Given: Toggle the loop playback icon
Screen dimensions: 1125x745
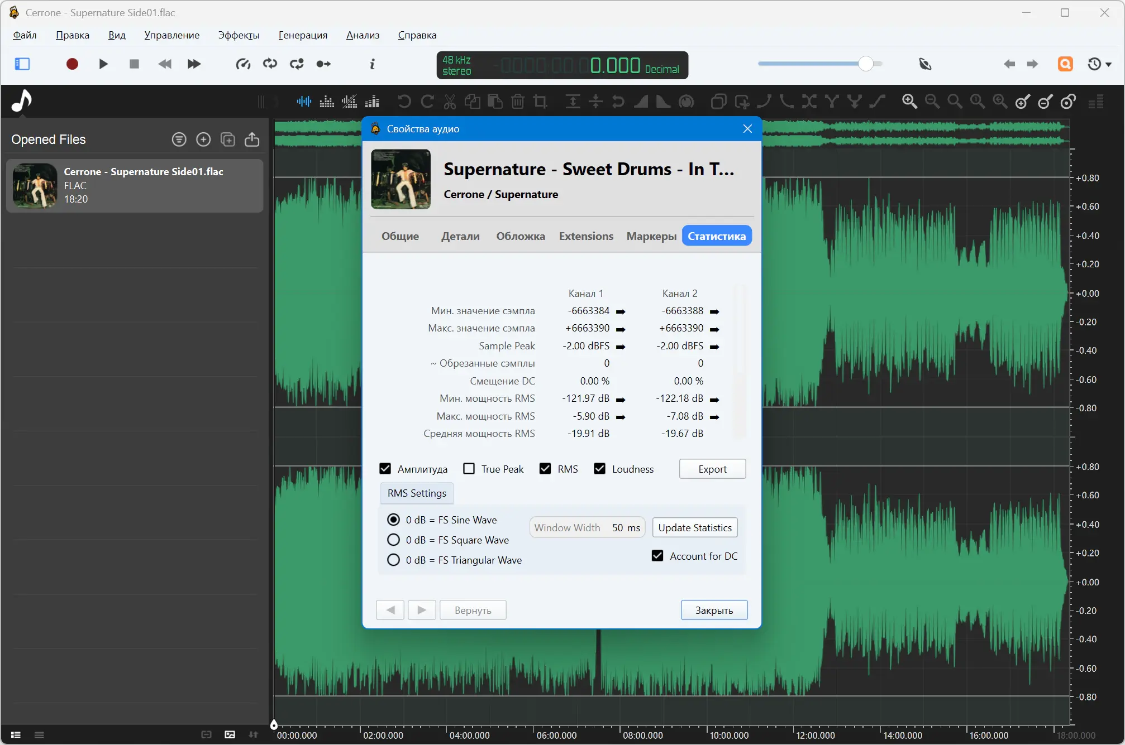Looking at the screenshot, I should pos(270,64).
